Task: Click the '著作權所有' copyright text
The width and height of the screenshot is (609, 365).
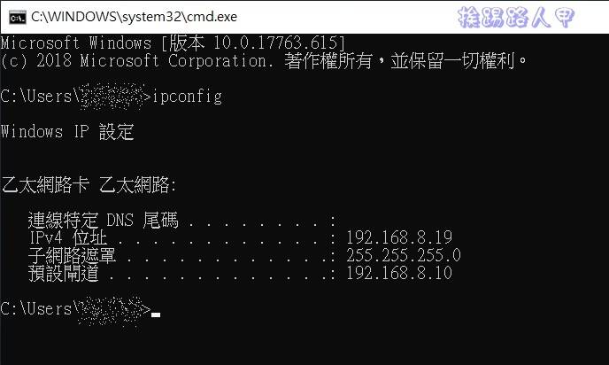Action: coord(328,61)
